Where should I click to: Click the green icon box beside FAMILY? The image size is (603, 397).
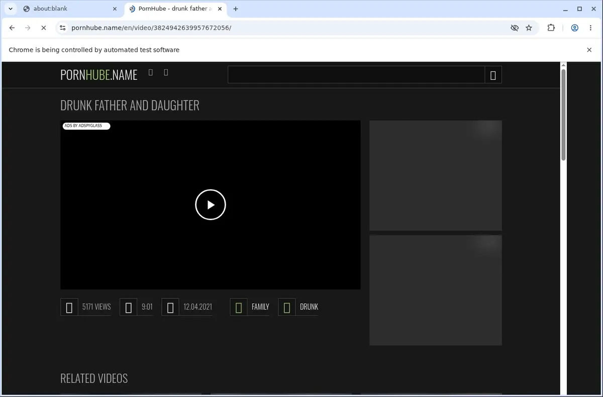[239, 307]
